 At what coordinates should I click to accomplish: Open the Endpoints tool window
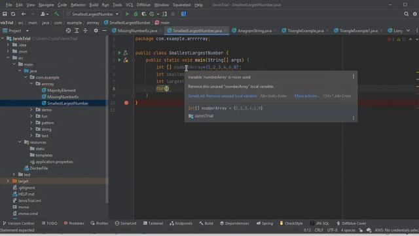(181, 223)
